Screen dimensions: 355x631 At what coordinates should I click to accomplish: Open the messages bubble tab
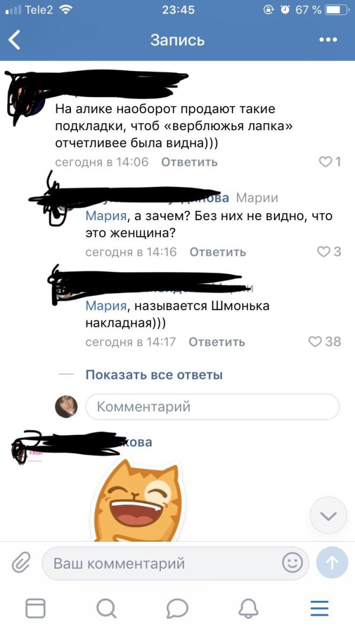coord(177,608)
